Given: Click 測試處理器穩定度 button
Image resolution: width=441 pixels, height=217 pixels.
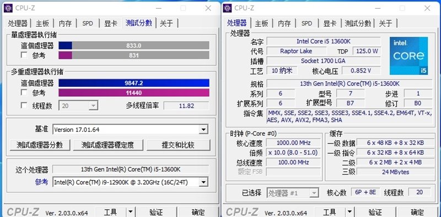Looking at the screenshot, I should point(107,145).
